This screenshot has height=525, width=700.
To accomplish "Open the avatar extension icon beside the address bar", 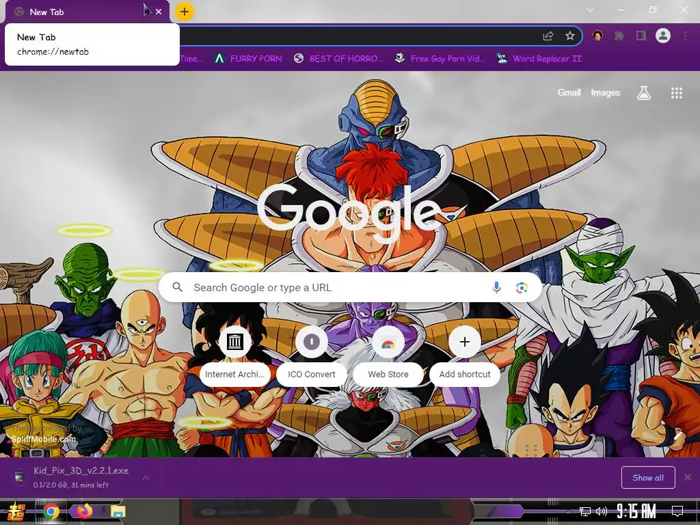I will (597, 36).
